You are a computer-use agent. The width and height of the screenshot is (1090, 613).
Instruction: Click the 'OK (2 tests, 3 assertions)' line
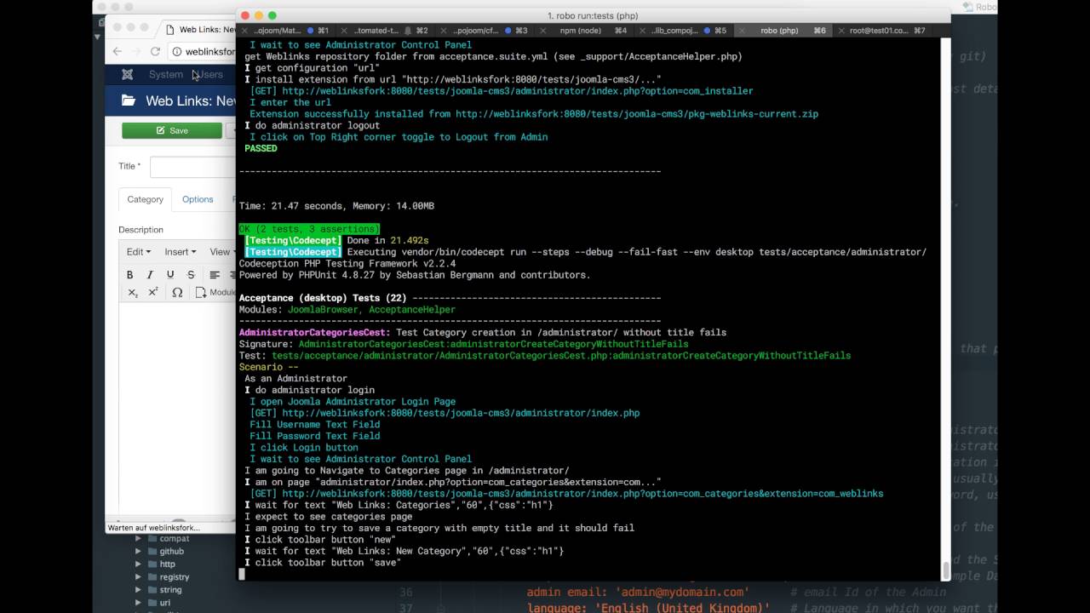point(309,229)
